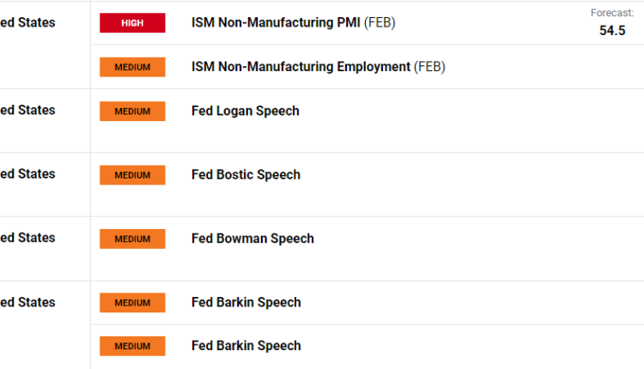This screenshot has width=644, height=369.
Task: Select MEDIUM badge next to Fed Bostic Speech
Action: [x=132, y=175]
